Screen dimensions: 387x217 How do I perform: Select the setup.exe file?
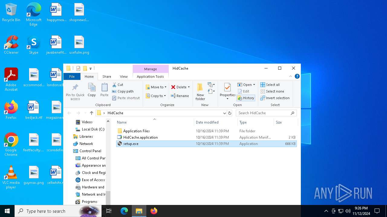click(206, 144)
